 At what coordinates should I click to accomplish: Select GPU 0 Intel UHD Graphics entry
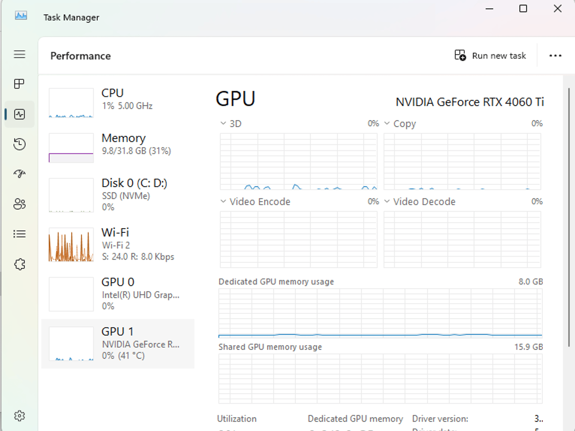[x=118, y=294]
